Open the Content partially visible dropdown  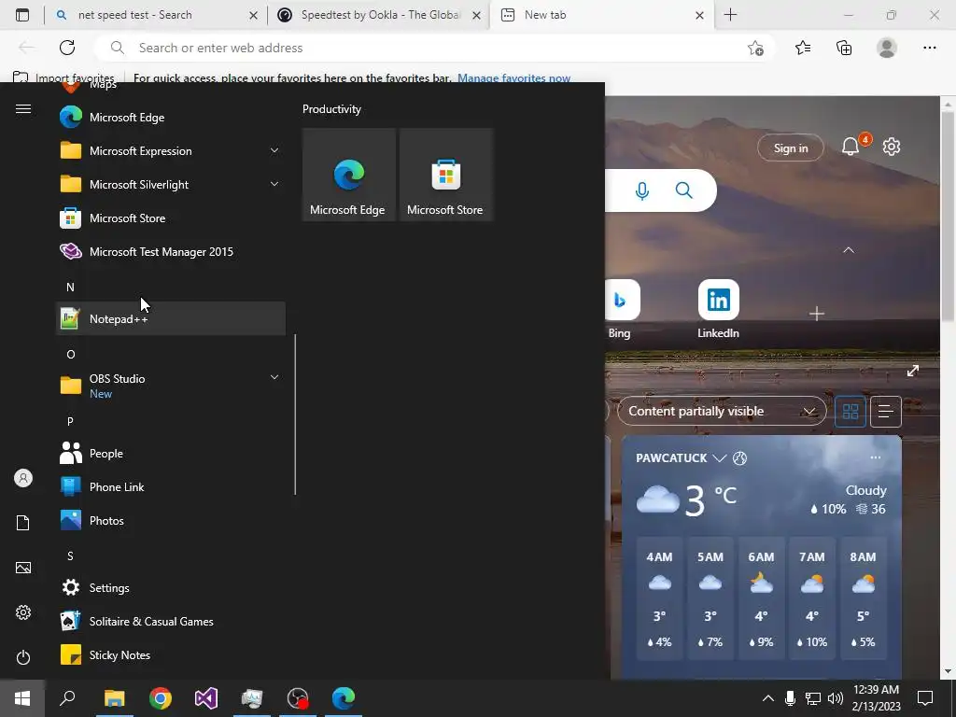(722, 411)
